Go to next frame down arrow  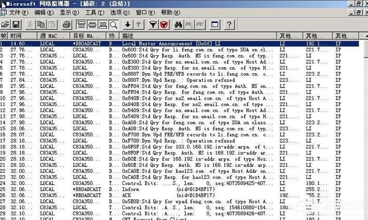pyautogui.click(x=128, y=24)
